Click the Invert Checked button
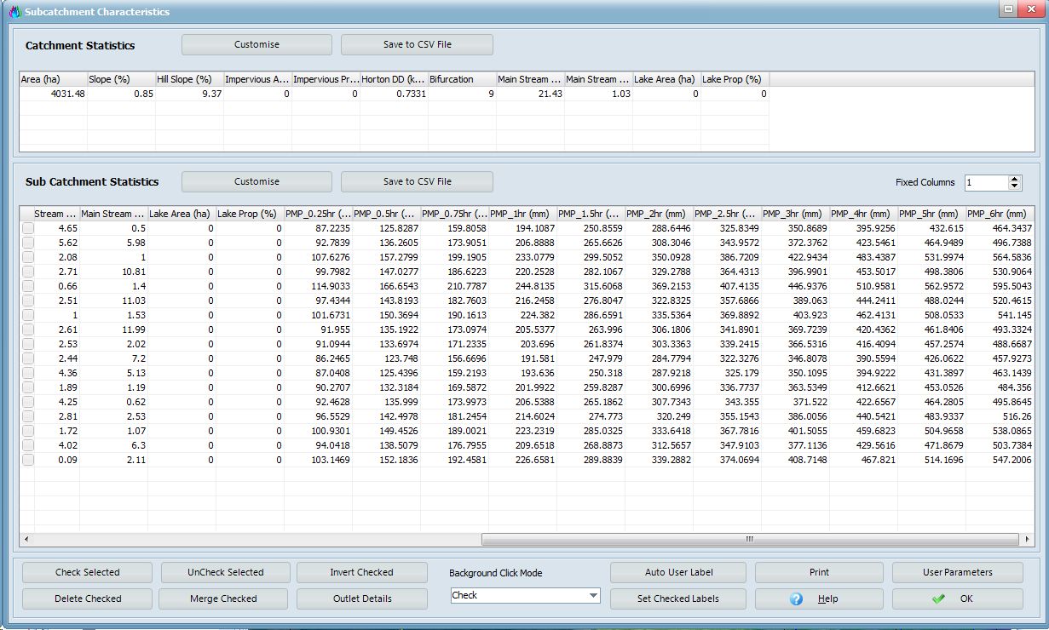This screenshot has height=630, width=1049. [x=361, y=572]
